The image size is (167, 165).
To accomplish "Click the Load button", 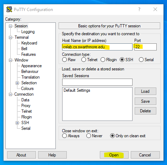I will [x=145, y=91].
